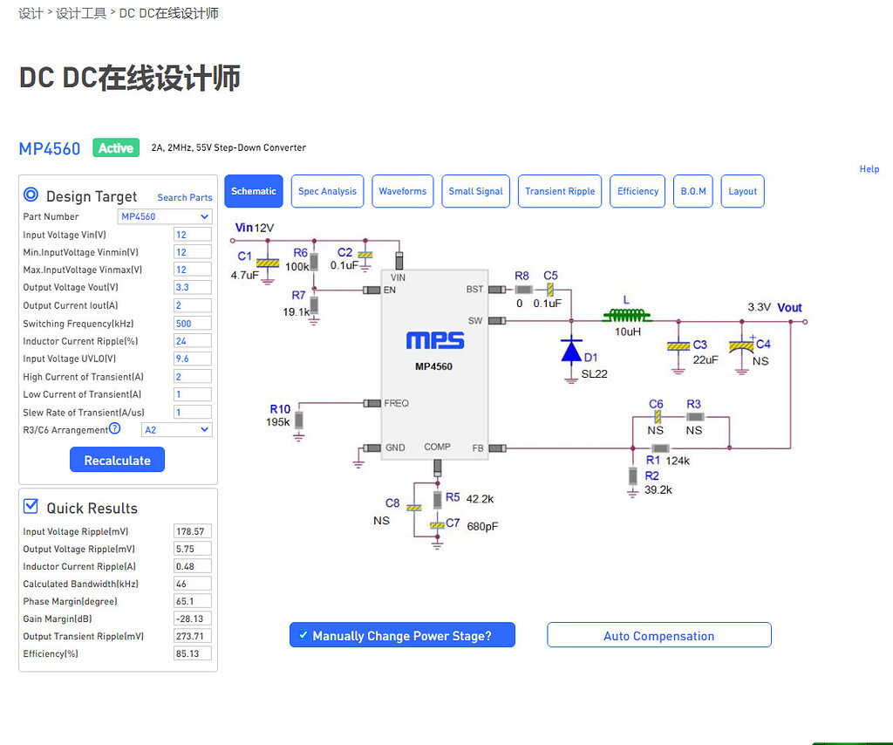The height and width of the screenshot is (745, 893).
Task: Switch to the Waveforms tab
Action: pos(402,191)
